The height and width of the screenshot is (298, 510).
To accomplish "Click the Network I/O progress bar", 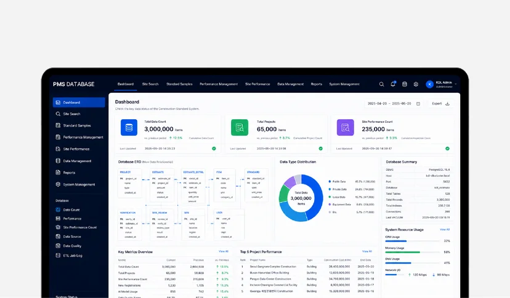I will pos(395,275).
